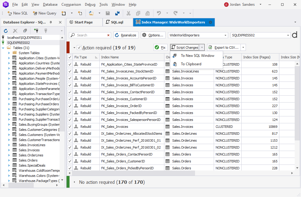
Task: Uncheck the FK_Sales_InvoiceLines_StockItemID row checkbox
Action: (70, 71)
